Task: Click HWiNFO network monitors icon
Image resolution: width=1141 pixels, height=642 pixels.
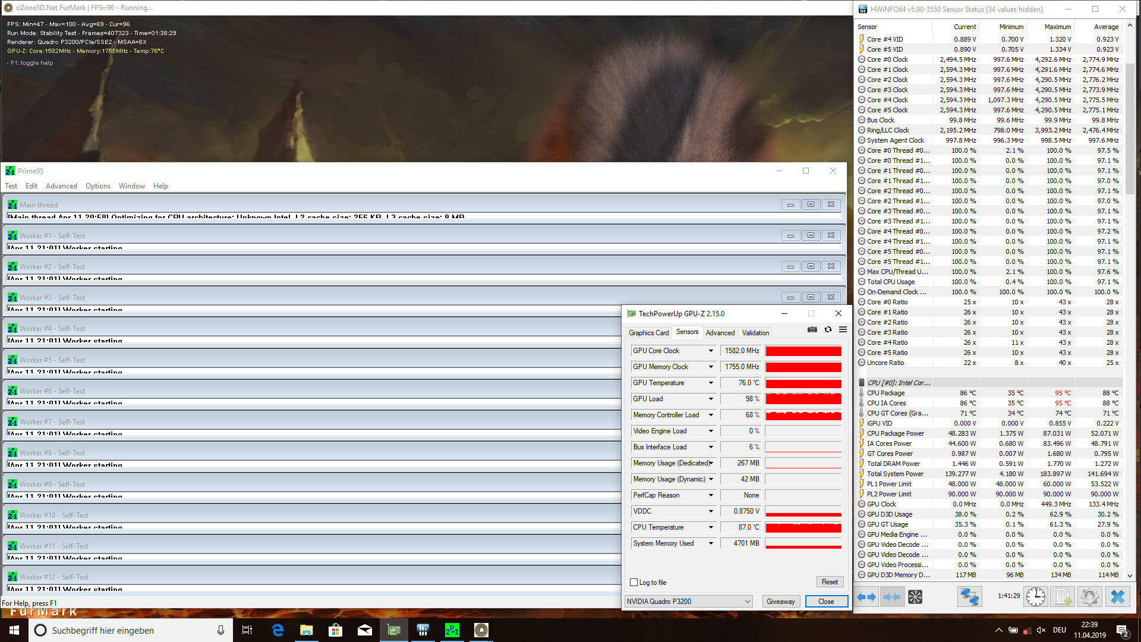Action: [969, 597]
